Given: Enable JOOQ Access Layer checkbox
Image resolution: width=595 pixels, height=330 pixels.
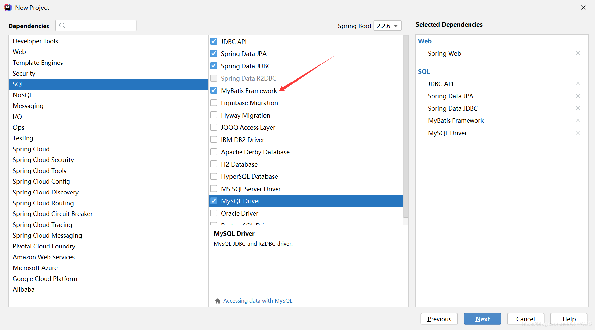Looking at the screenshot, I should (214, 127).
